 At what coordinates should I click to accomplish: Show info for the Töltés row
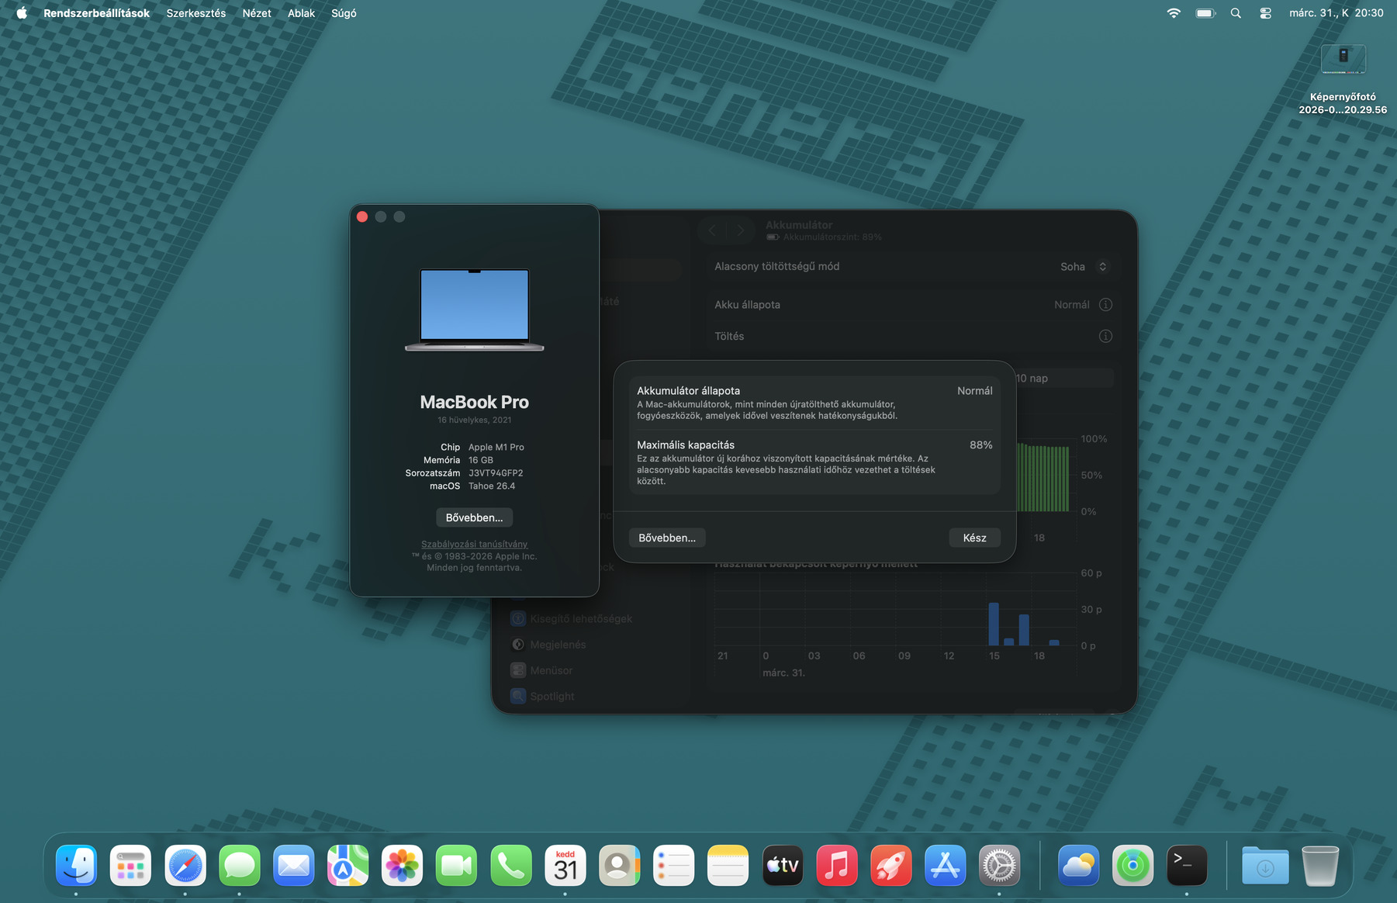pos(1105,336)
